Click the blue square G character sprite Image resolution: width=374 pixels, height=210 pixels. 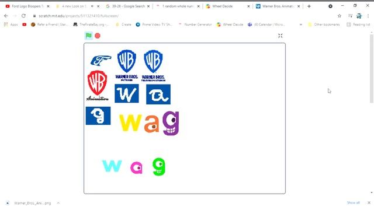[x=98, y=116]
